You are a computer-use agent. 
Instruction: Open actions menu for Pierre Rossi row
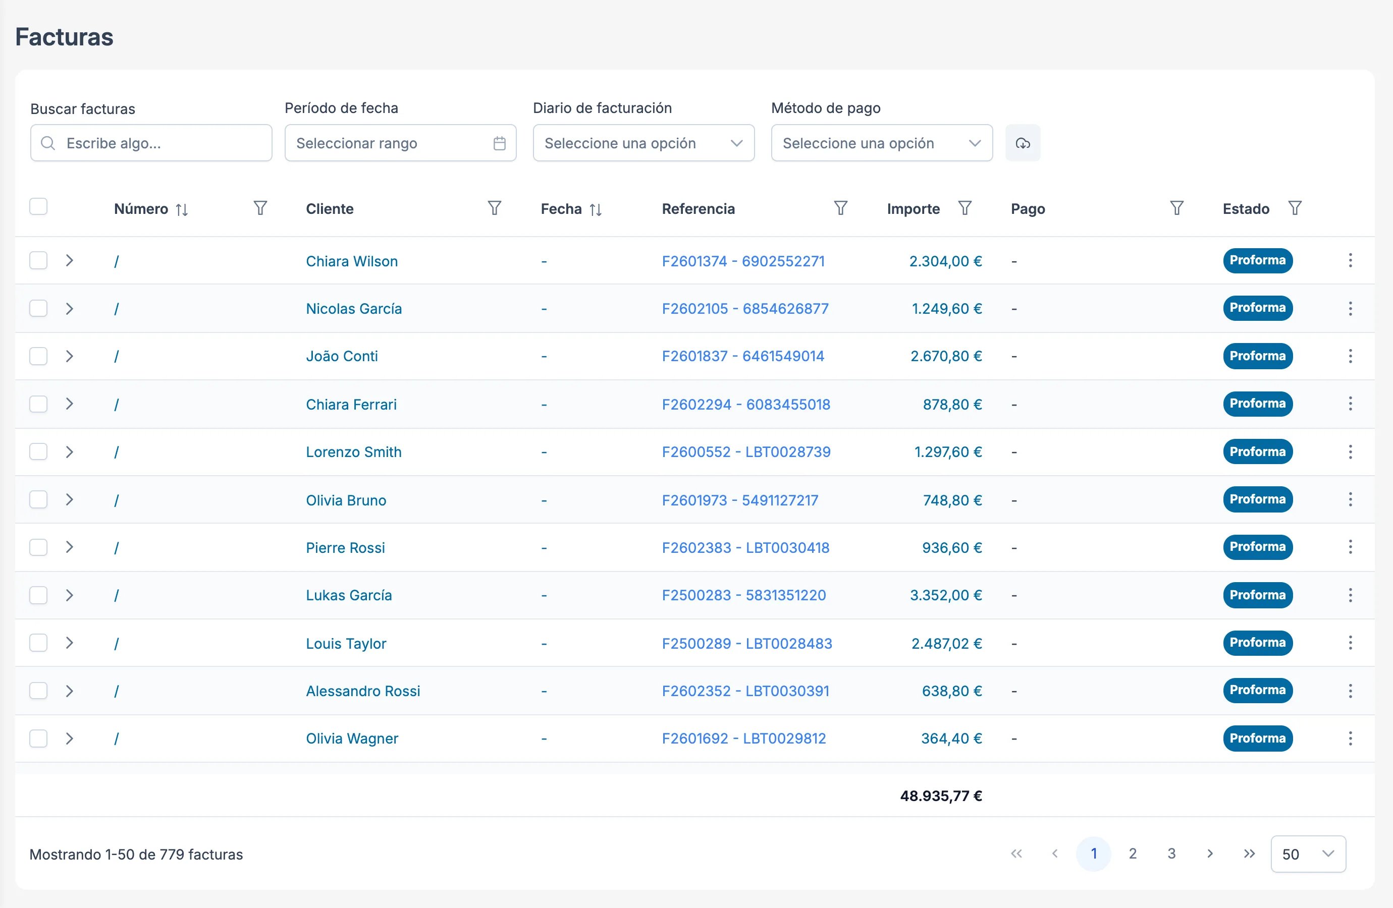pos(1350,547)
